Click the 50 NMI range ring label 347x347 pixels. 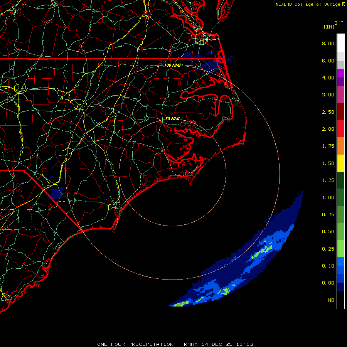[x=172, y=119]
